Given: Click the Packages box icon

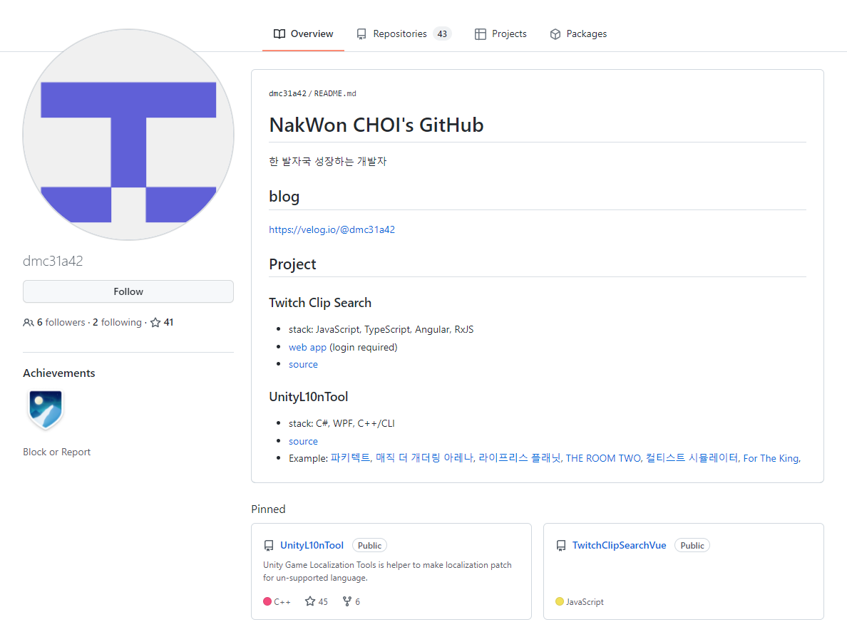Looking at the screenshot, I should pos(555,33).
